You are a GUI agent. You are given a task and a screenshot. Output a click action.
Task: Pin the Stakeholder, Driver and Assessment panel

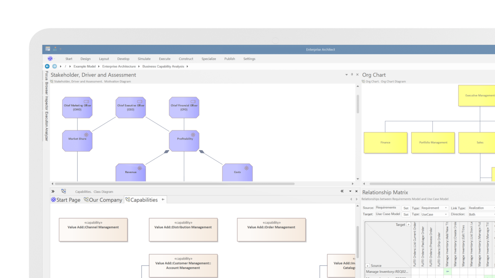coord(352,75)
